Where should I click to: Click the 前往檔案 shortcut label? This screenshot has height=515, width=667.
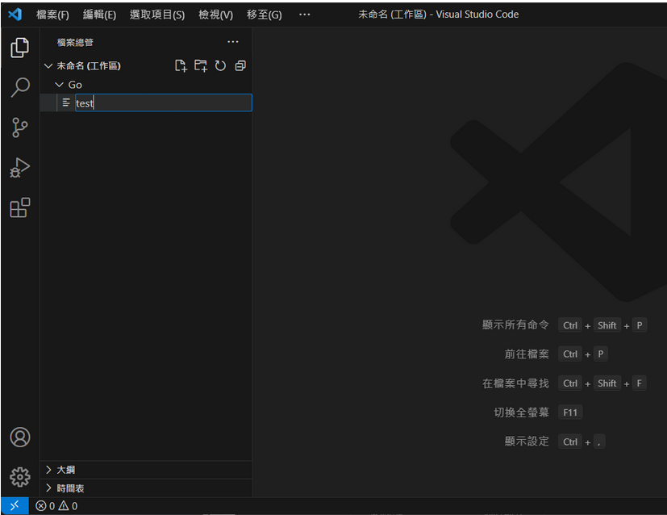[527, 354]
